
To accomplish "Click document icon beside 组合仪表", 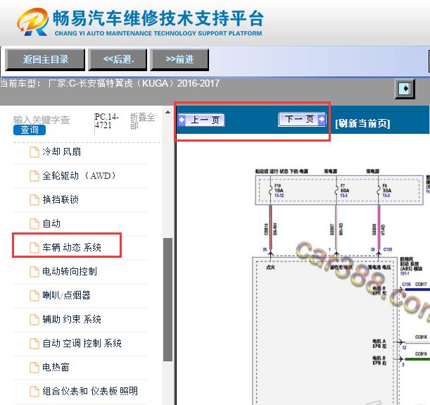I will coord(34,391).
